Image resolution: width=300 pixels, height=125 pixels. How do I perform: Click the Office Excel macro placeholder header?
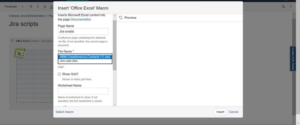point(32,41)
